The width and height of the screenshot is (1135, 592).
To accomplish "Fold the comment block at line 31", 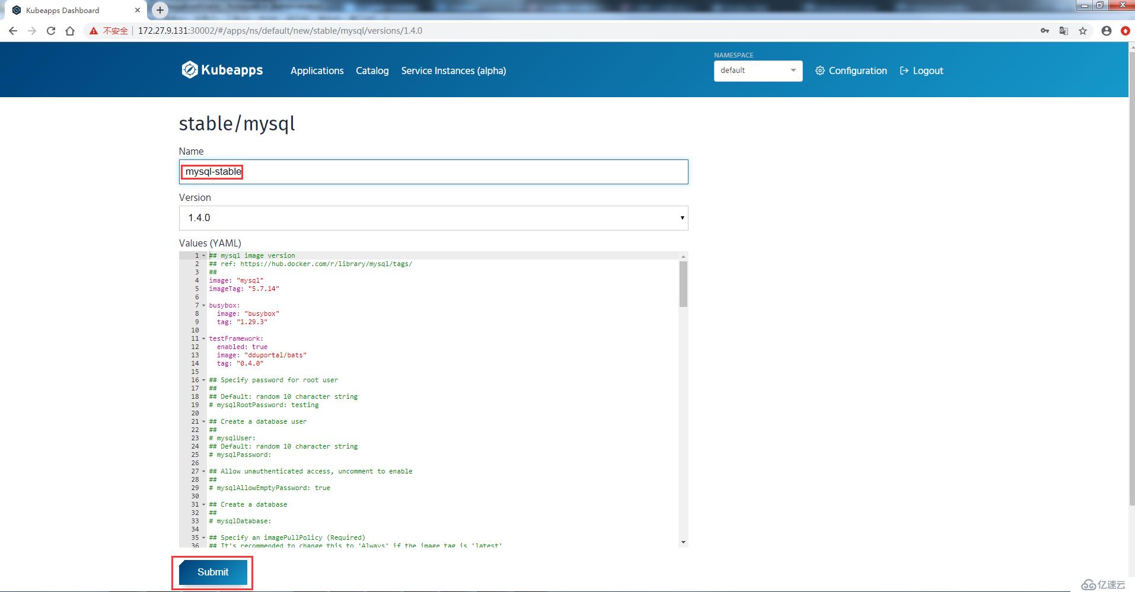I will tap(204, 505).
